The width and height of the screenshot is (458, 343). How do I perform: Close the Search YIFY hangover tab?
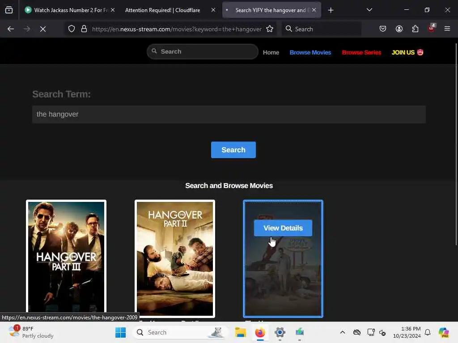(314, 10)
